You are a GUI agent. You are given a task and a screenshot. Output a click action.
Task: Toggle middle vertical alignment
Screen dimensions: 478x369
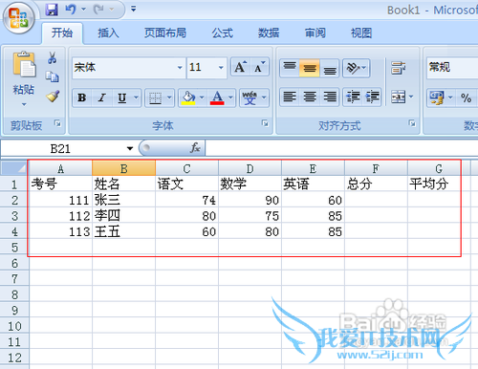[x=310, y=68]
